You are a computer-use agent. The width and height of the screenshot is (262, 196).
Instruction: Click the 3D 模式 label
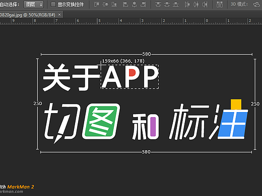(x=239, y=4)
